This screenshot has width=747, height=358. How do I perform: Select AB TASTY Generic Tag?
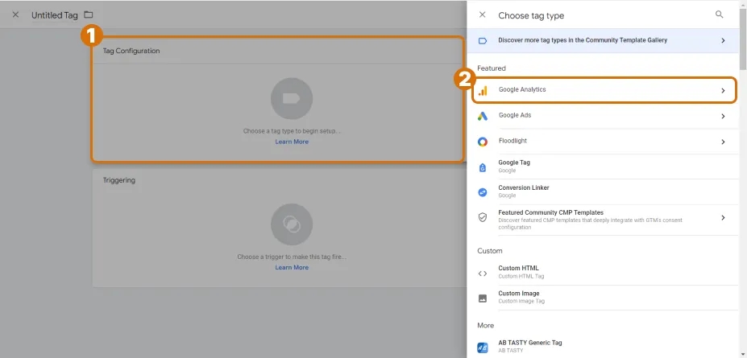(x=604, y=347)
